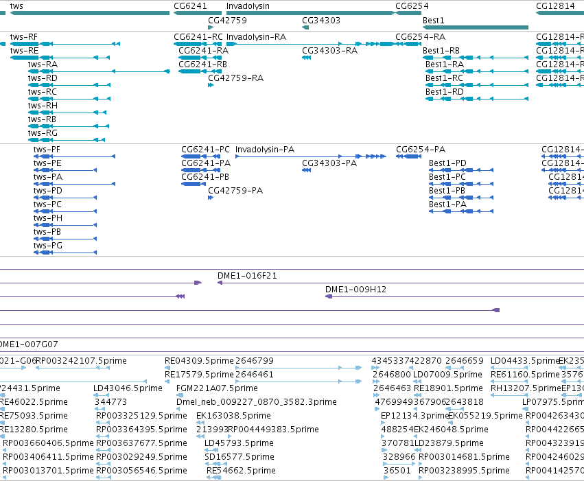Select the CG6241-RA transcript
The height and width of the screenshot is (481, 584).
tap(204, 50)
